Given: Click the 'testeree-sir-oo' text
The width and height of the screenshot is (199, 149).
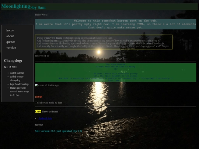Looking at the screenshot, I should click(x=42, y=56).
